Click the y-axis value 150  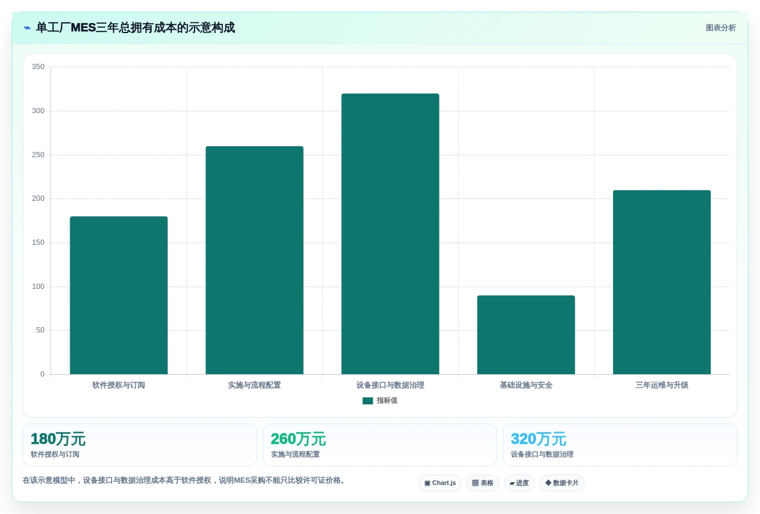tap(38, 242)
